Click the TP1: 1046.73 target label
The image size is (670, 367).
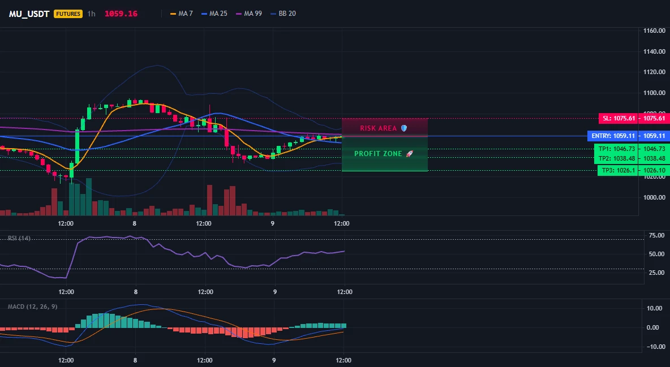click(x=616, y=149)
